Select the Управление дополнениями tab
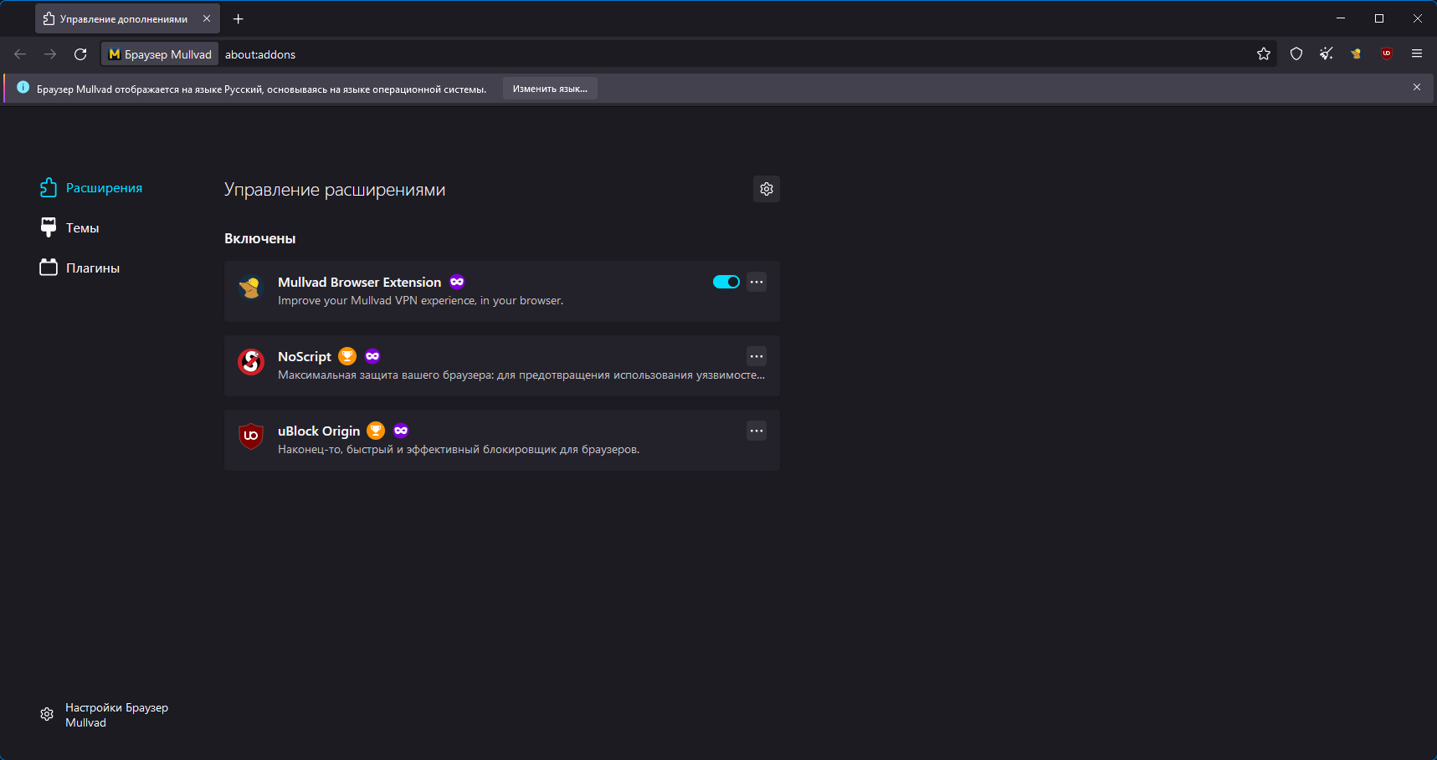This screenshot has height=760, width=1437. tap(127, 18)
